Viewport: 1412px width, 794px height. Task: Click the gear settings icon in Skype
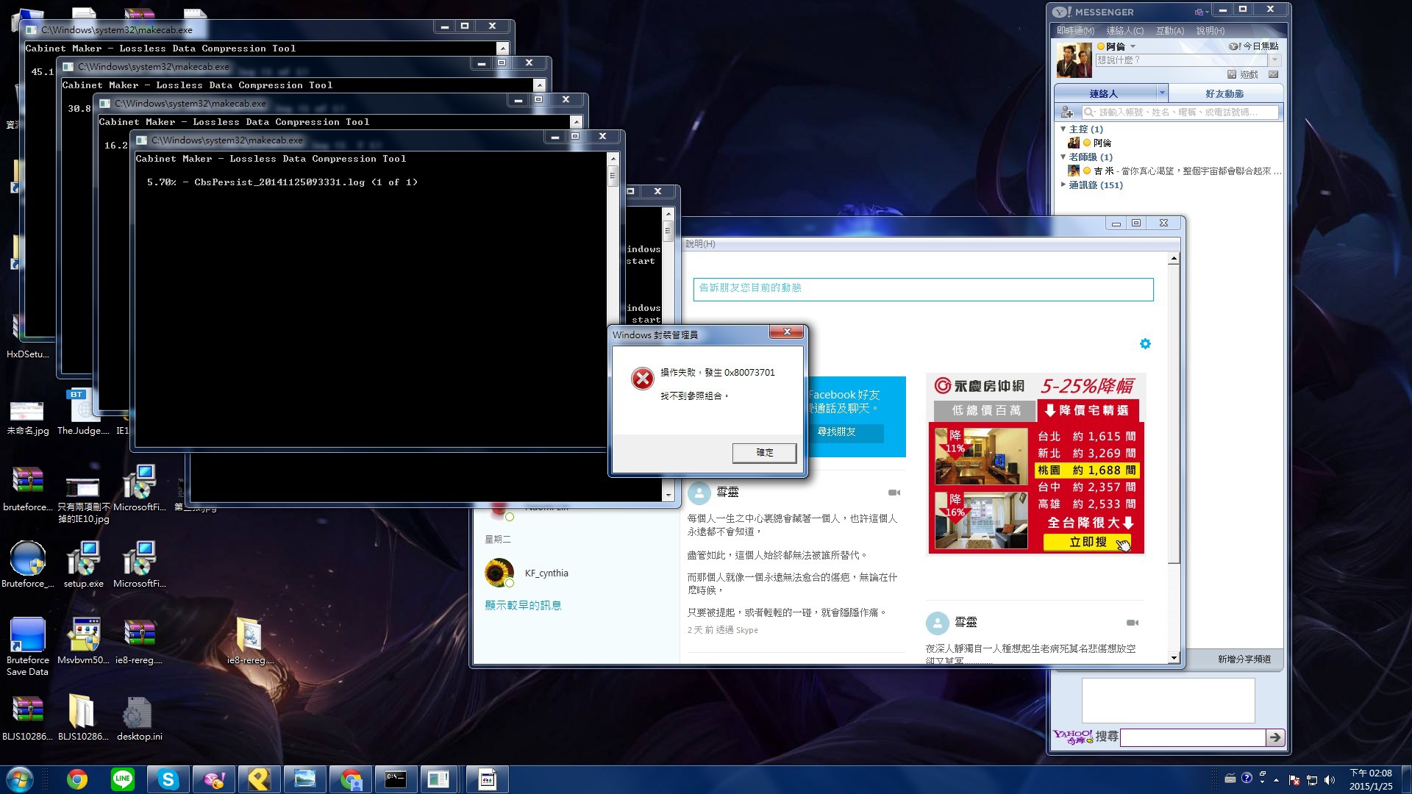pyautogui.click(x=1145, y=344)
